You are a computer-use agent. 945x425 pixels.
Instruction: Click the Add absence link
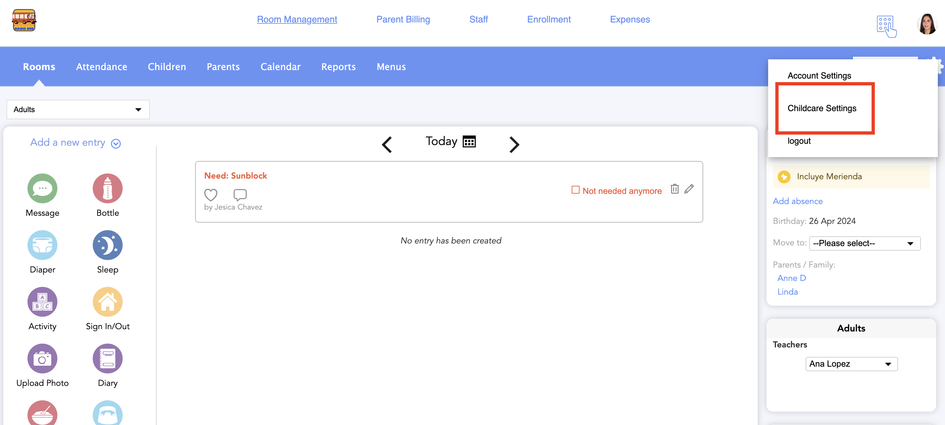[x=798, y=201]
